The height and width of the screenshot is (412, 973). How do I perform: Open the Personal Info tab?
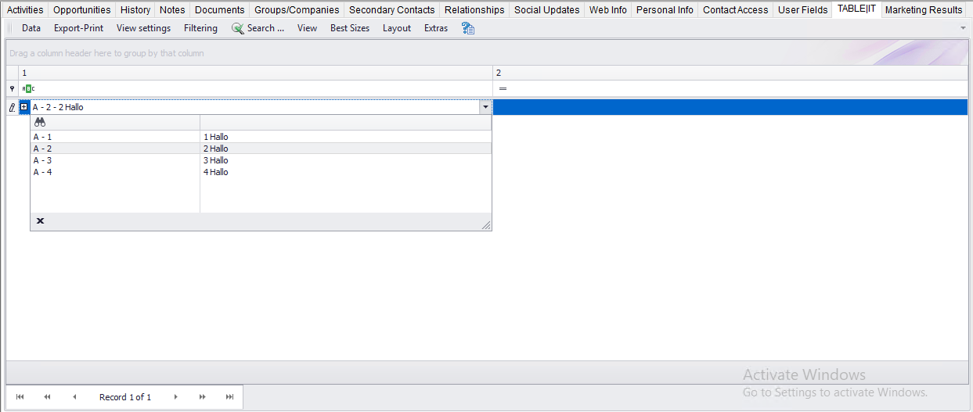[665, 9]
